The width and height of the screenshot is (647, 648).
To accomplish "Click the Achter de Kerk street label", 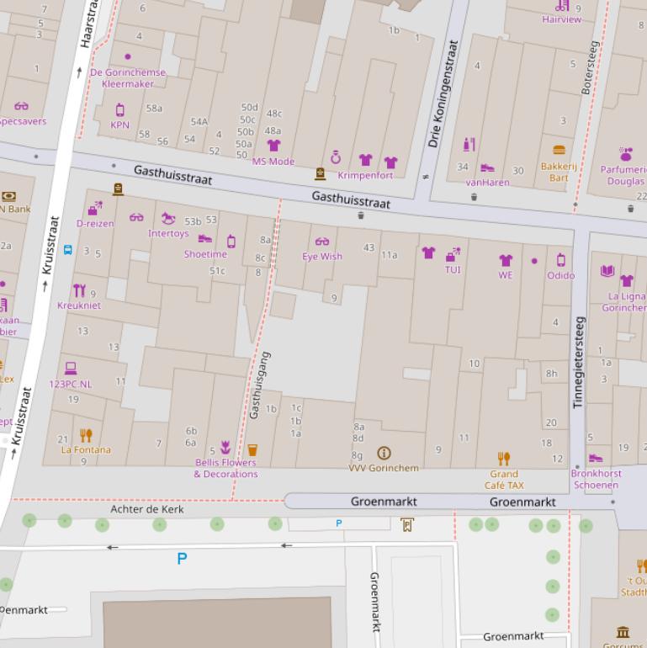I will (x=146, y=509).
